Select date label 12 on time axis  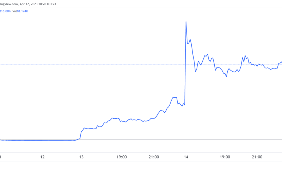click(x=42, y=157)
